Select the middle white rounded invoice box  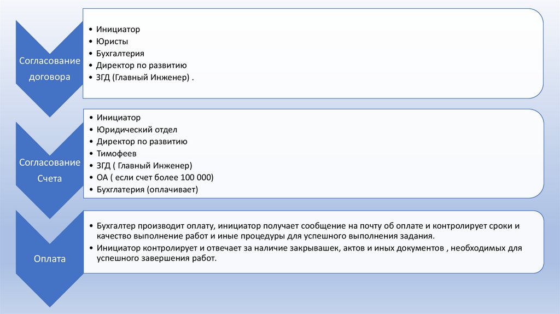point(383,154)
